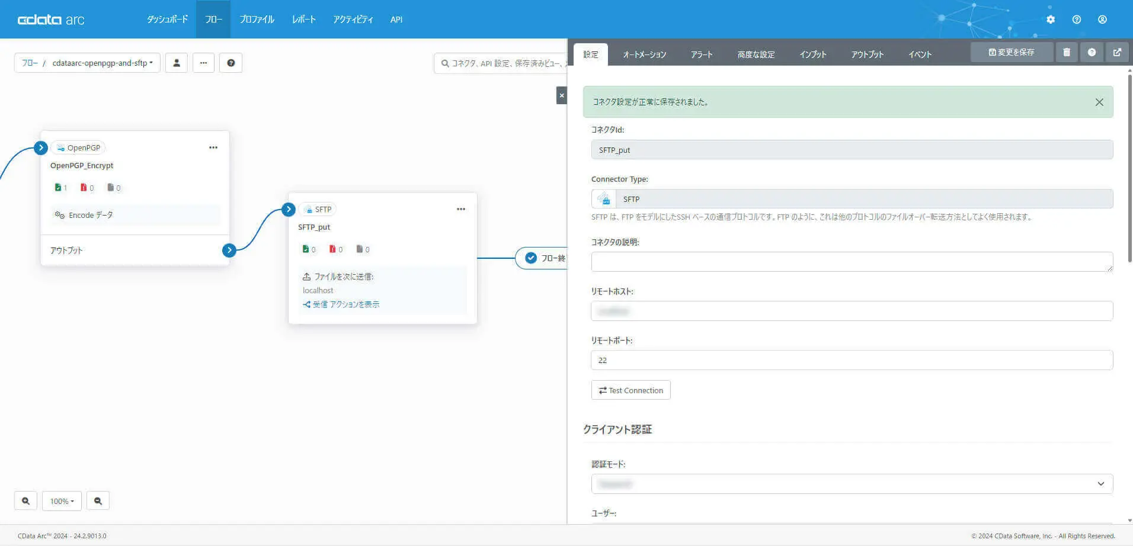
Task: Click the Test Connection button
Action: (631, 390)
